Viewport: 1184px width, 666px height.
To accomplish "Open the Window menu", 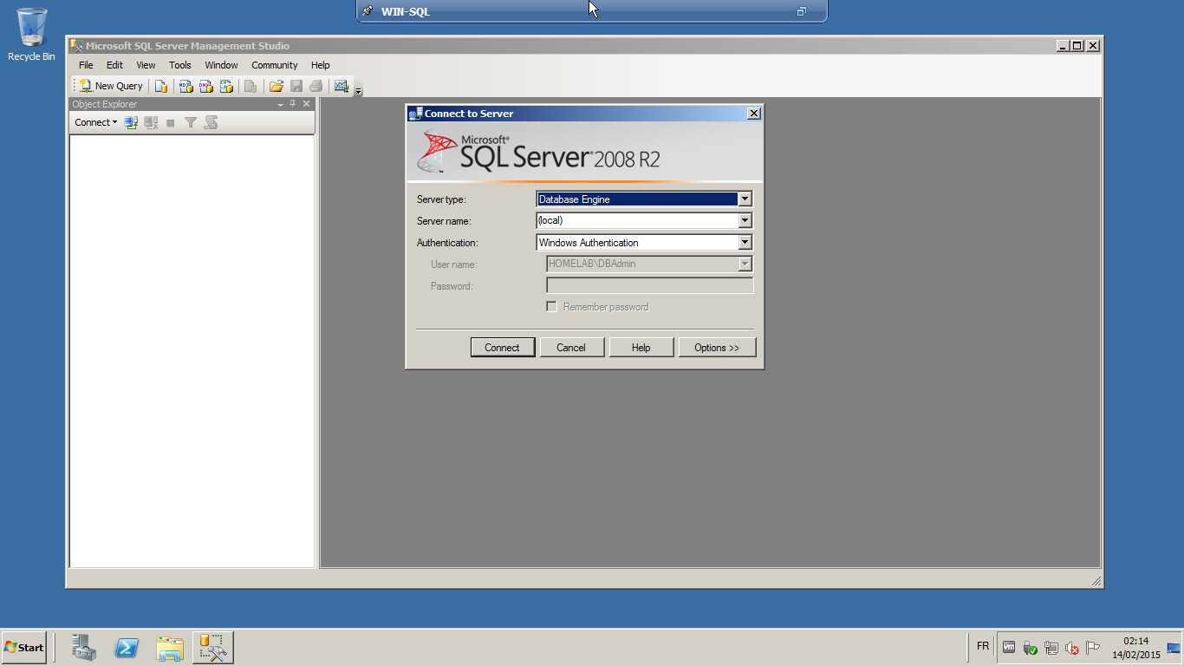I will pyautogui.click(x=221, y=65).
